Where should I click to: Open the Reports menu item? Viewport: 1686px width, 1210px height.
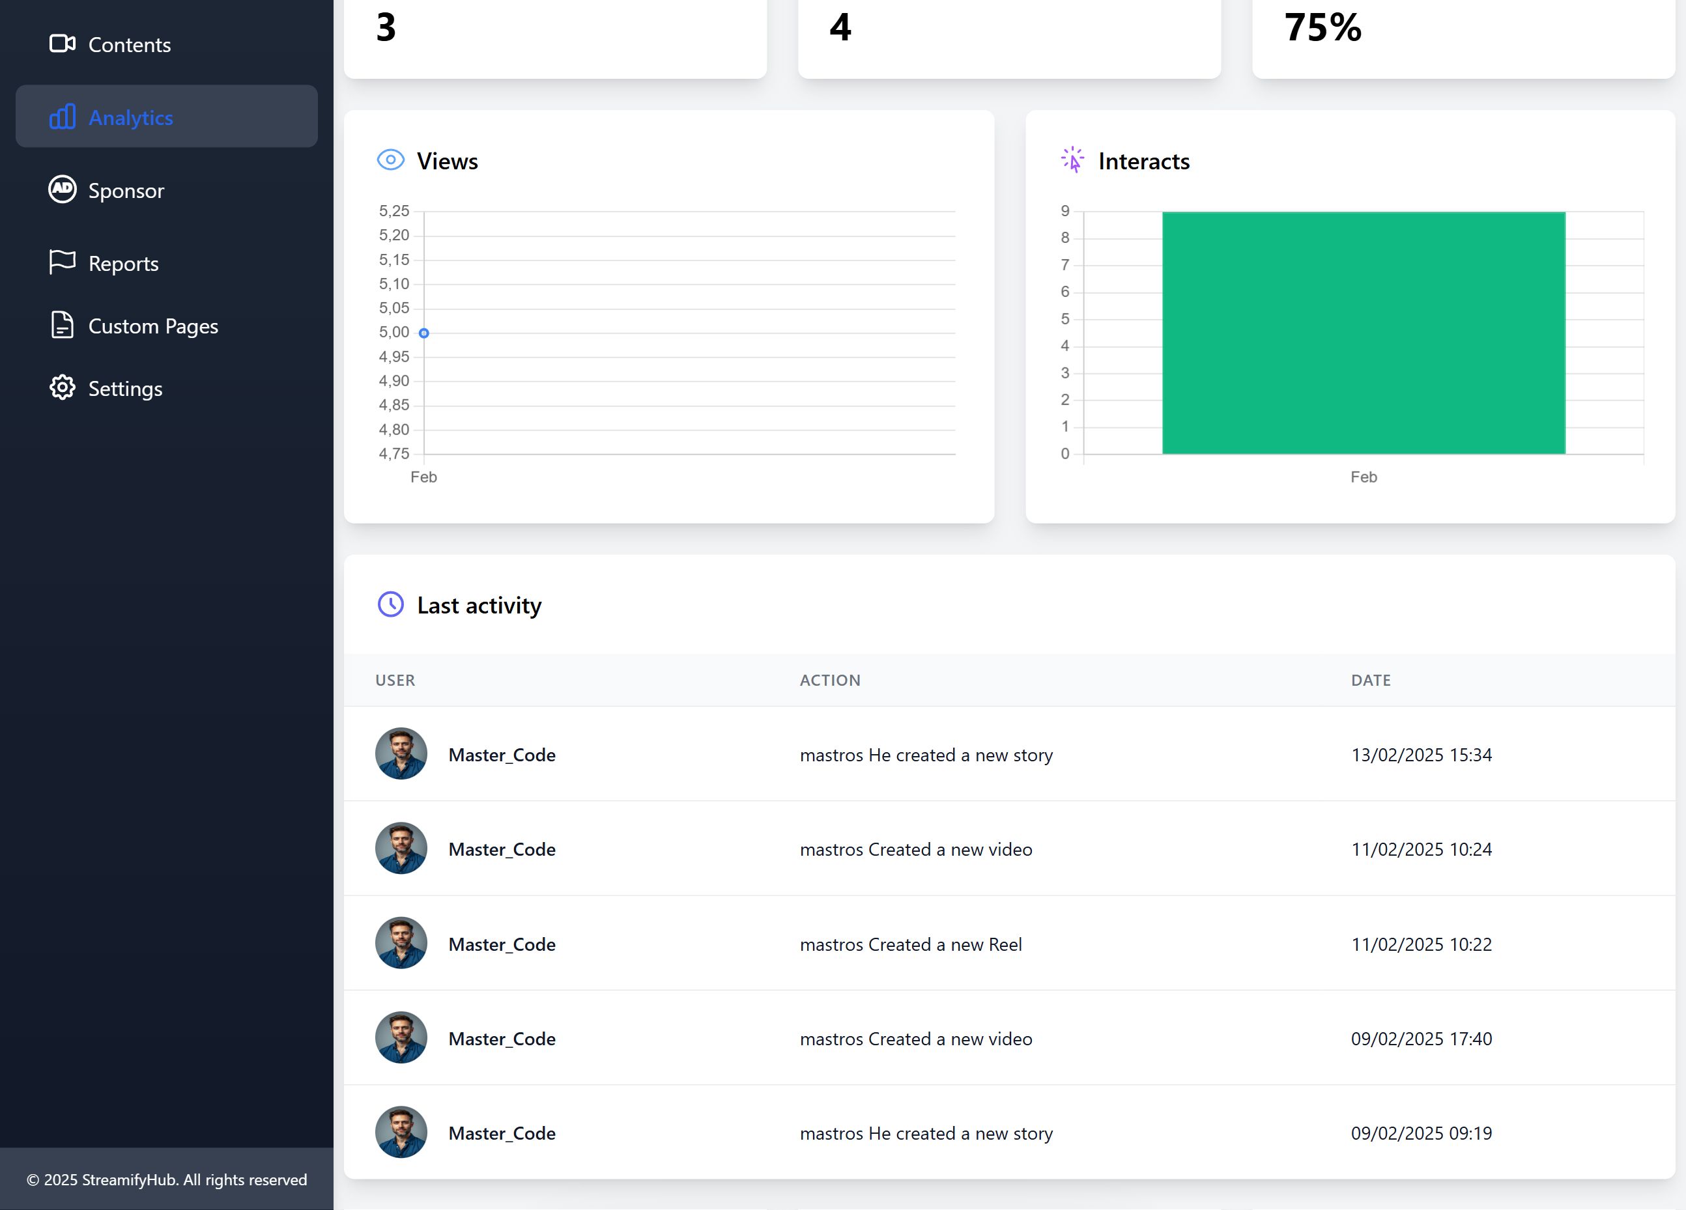click(123, 263)
